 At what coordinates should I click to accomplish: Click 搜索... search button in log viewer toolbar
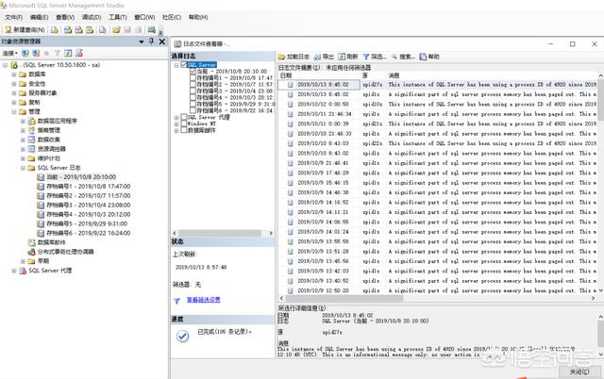(x=403, y=57)
